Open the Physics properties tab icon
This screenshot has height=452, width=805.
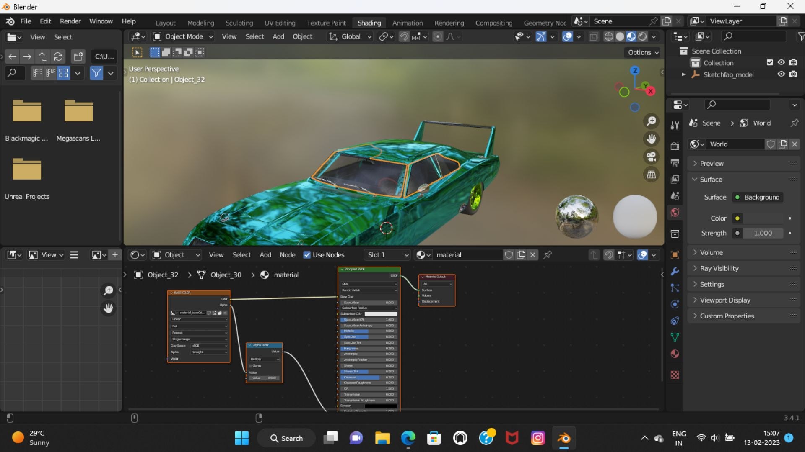coord(675,304)
